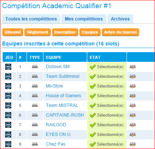Open the House of Gamers team link
Image resolution: width=155 pixels, height=149 pixels.
63,96
